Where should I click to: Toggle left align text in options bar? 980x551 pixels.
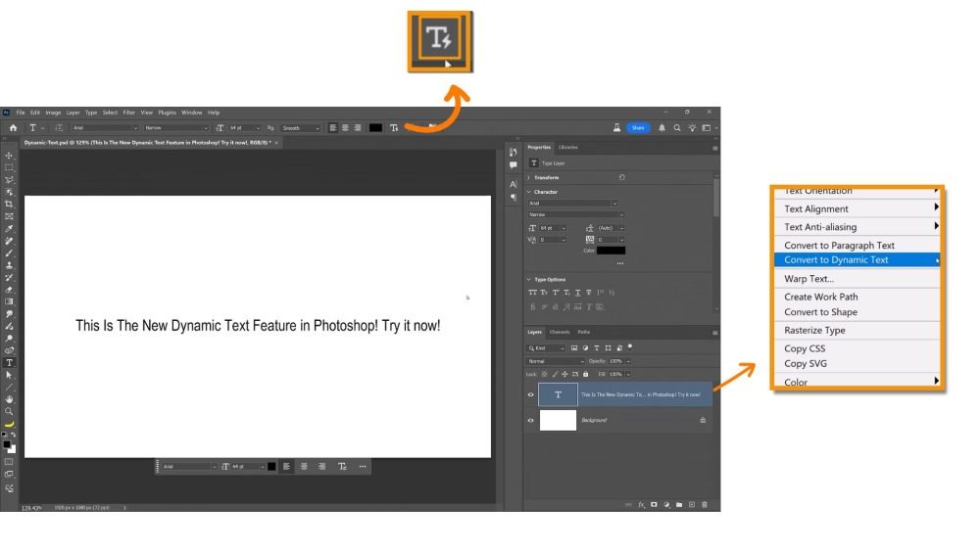coord(332,128)
